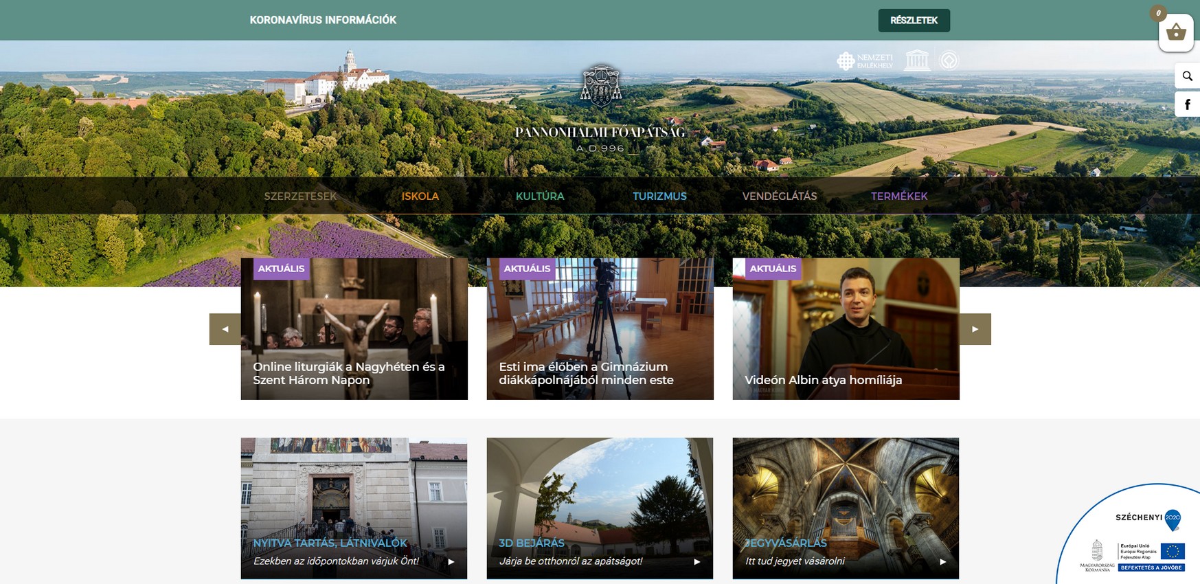Screen dimensions: 1200x584
Task: Open Nyitva tartás, látnivalók link
Action: click(330, 543)
